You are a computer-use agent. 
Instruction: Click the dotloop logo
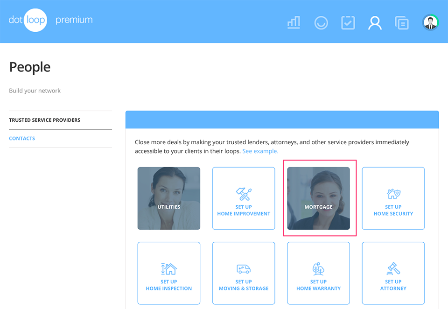click(x=28, y=20)
